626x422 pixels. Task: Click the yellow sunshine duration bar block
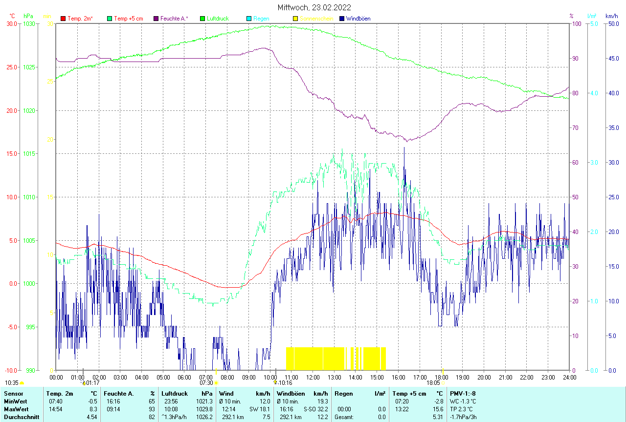click(x=336, y=359)
